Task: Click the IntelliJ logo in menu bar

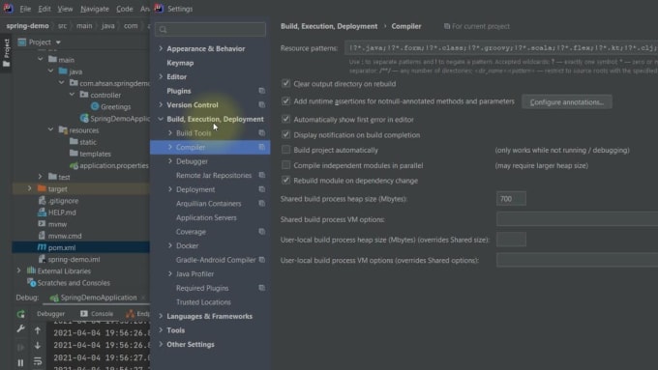Action: [x=8, y=9]
